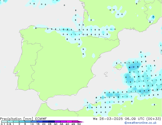Click the 'Precipitation' legend title word

(x=11, y=119)
